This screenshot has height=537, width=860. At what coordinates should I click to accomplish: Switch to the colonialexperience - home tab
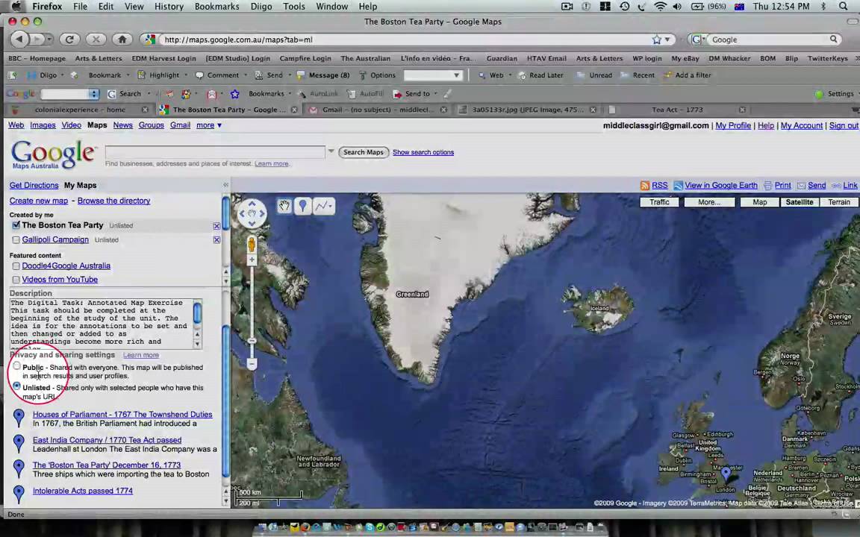80,110
